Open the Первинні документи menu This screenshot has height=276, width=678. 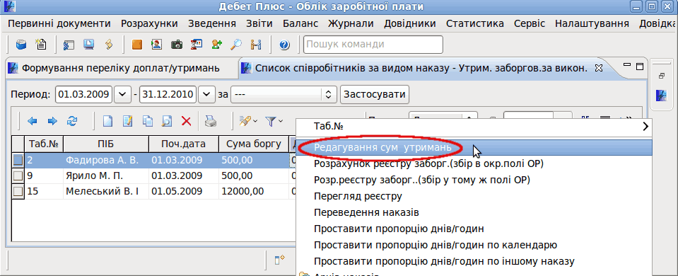click(x=59, y=23)
